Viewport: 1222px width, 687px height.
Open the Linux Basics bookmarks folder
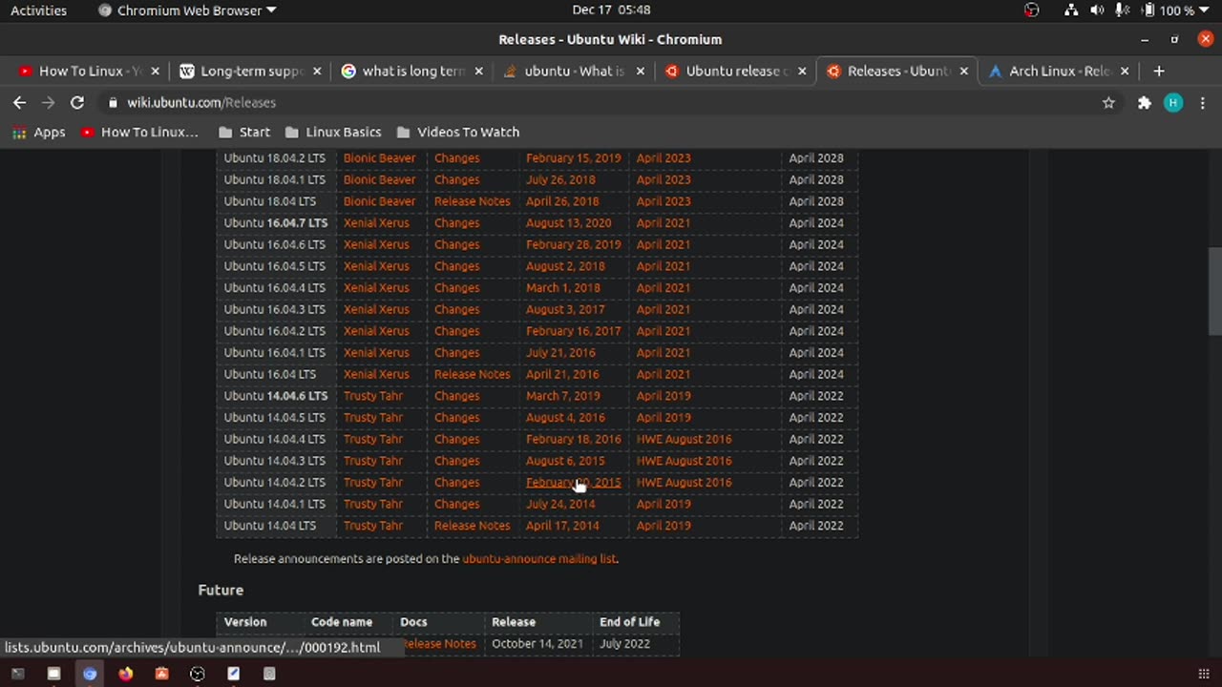333,132
